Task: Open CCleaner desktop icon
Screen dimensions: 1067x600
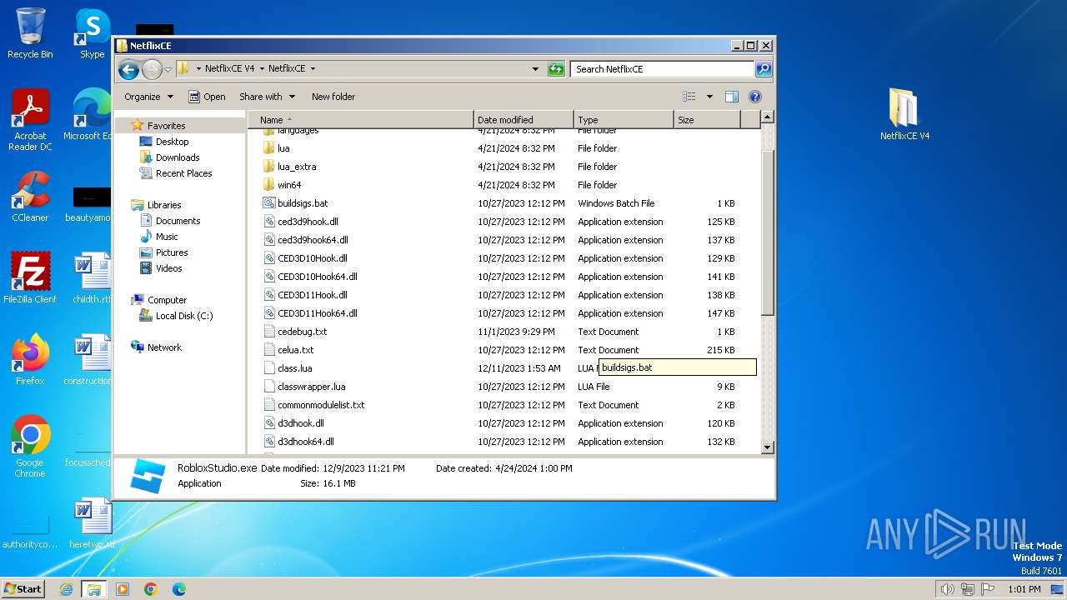Action: point(30,197)
